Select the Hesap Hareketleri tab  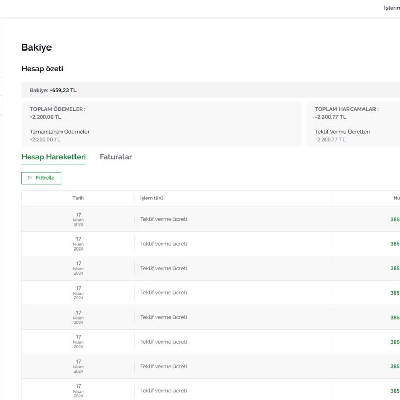pyautogui.click(x=54, y=157)
